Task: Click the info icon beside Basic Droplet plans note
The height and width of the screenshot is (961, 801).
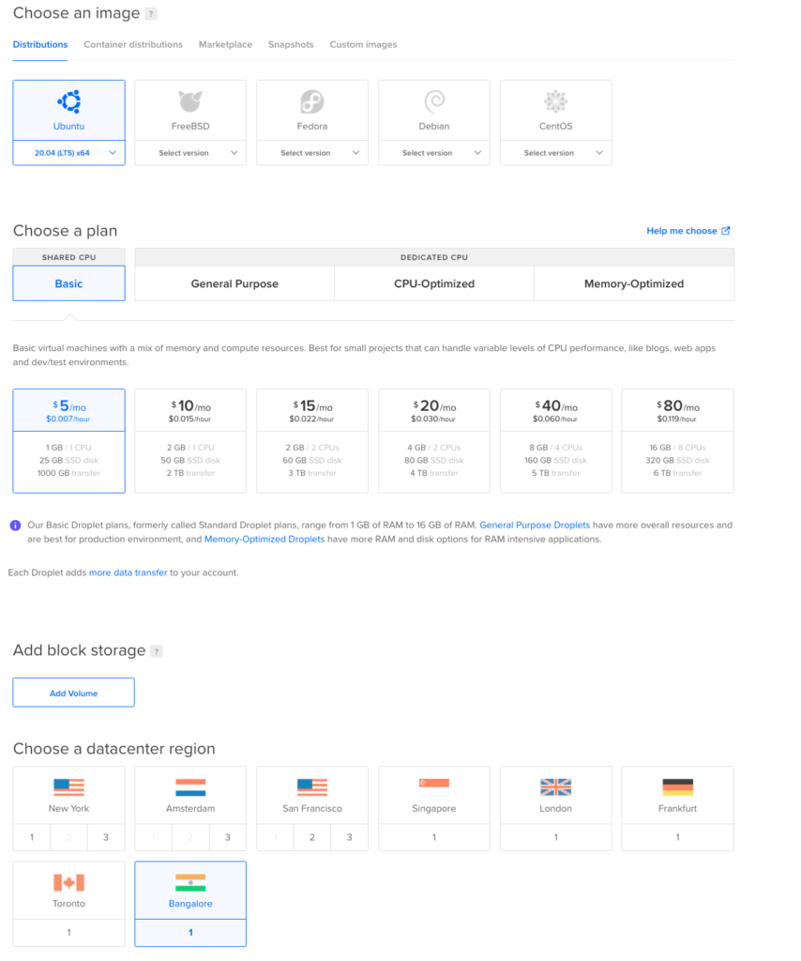Action: [x=15, y=526]
